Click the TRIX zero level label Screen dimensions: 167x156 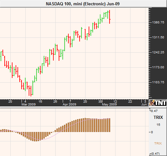tap(152, 132)
